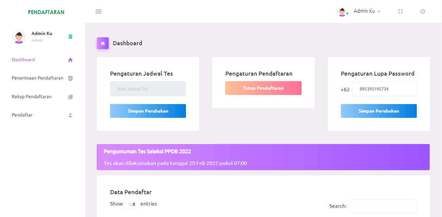Image resolution: width=442 pixels, height=217 pixels.
Task: Go to Pendaftar menu item
Action: point(22,115)
